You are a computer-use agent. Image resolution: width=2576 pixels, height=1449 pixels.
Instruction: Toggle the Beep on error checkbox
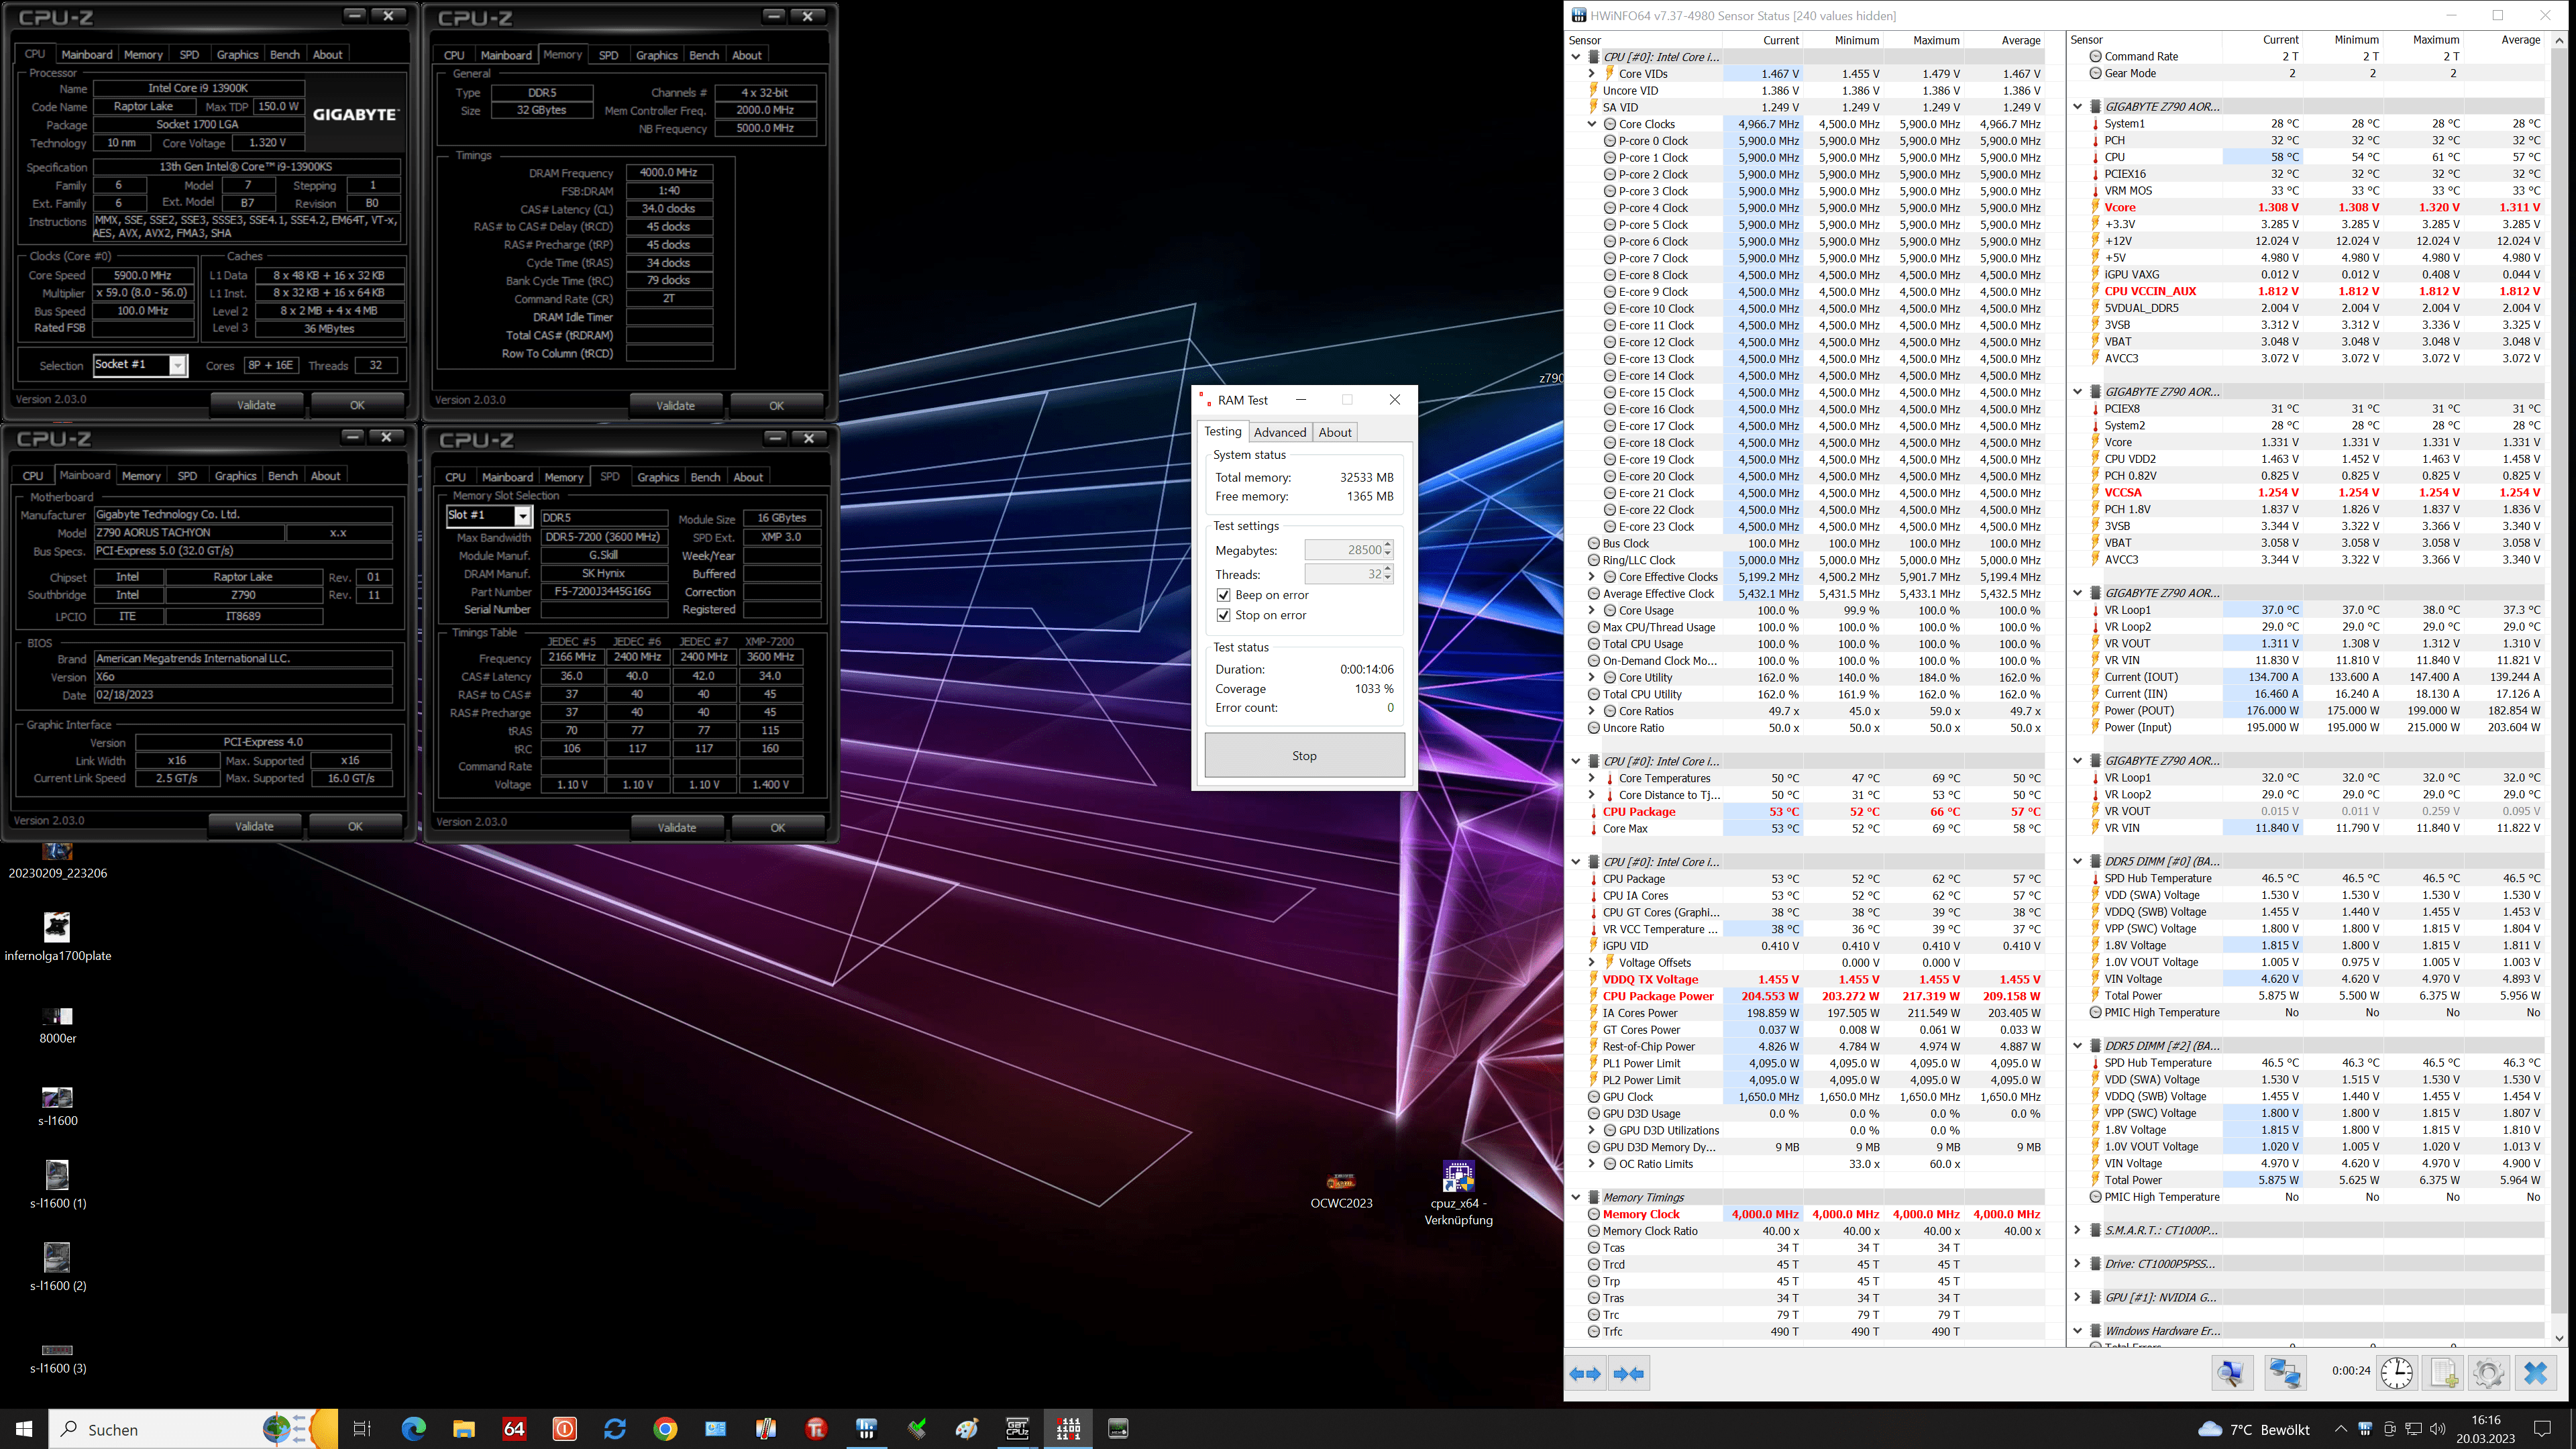point(1223,595)
